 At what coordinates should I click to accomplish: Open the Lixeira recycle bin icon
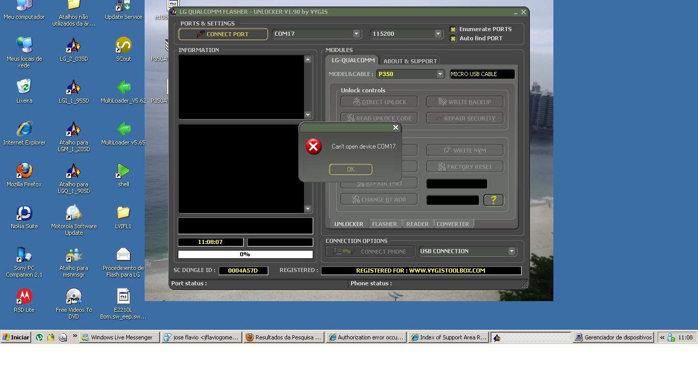[24, 91]
